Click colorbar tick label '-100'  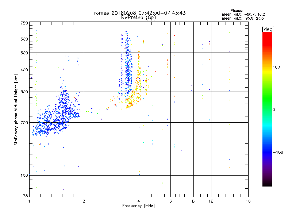(278, 152)
